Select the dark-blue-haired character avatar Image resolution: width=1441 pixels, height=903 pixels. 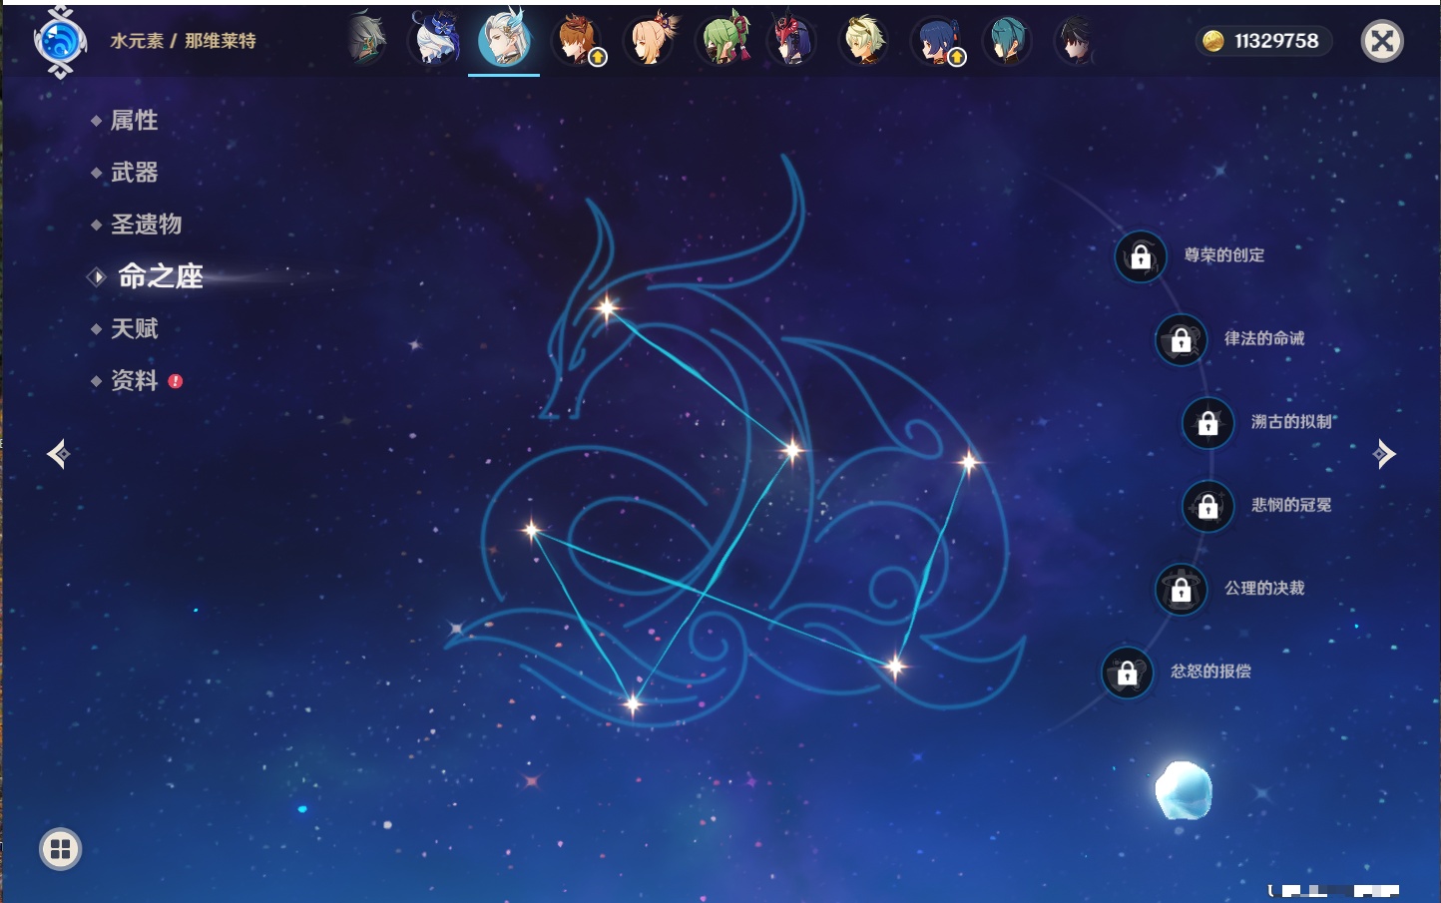tap(936, 41)
